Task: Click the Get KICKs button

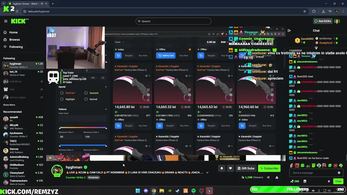Action: [x=323, y=21]
